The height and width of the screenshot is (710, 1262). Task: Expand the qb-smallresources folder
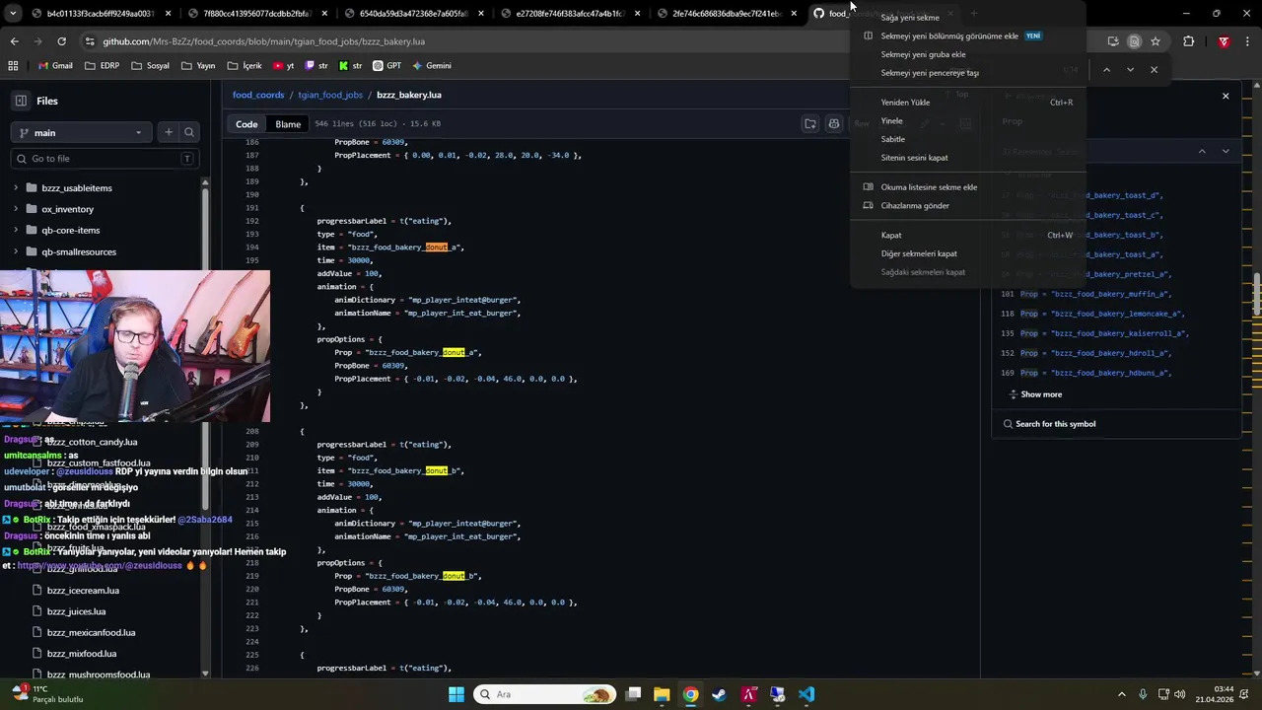[x=16, y=251]
